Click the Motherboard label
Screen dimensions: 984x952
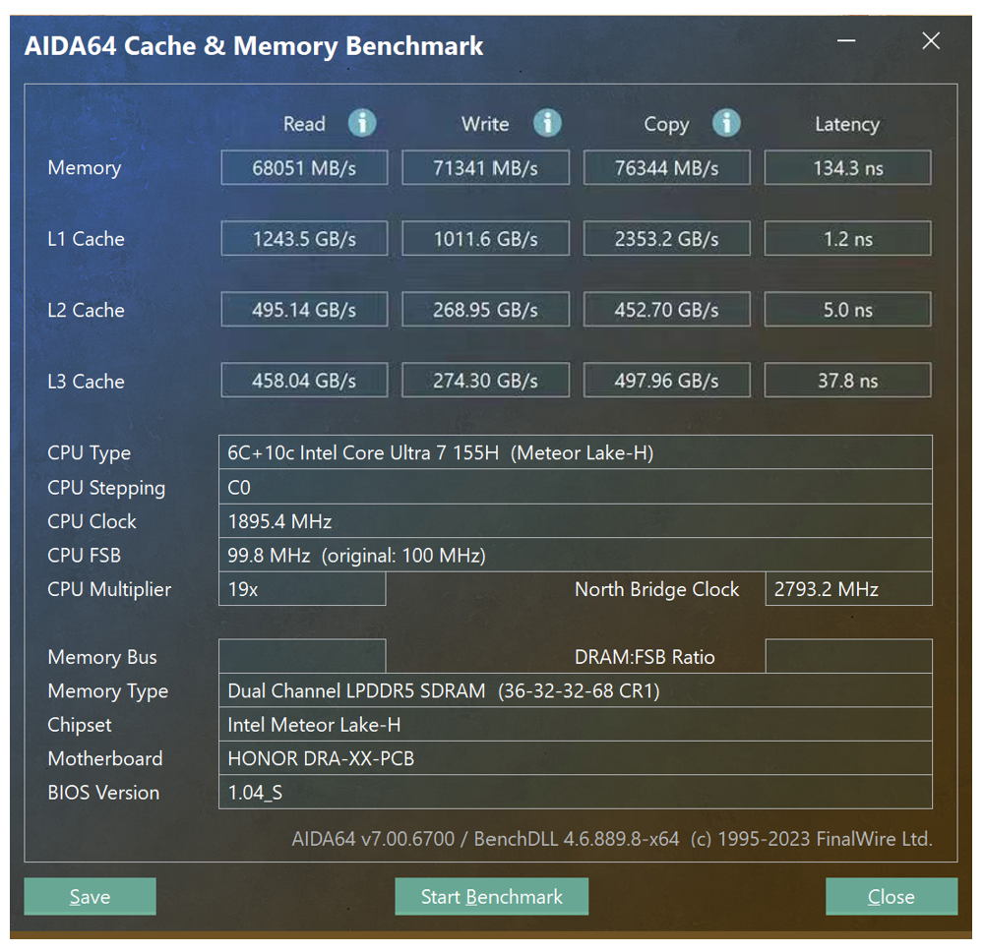[x=105, y=758]
